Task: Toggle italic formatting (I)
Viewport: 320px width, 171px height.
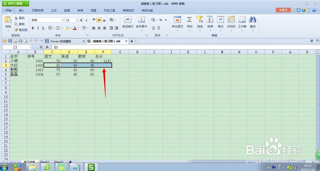Action: pyautogui.click(x=38, y=28)
